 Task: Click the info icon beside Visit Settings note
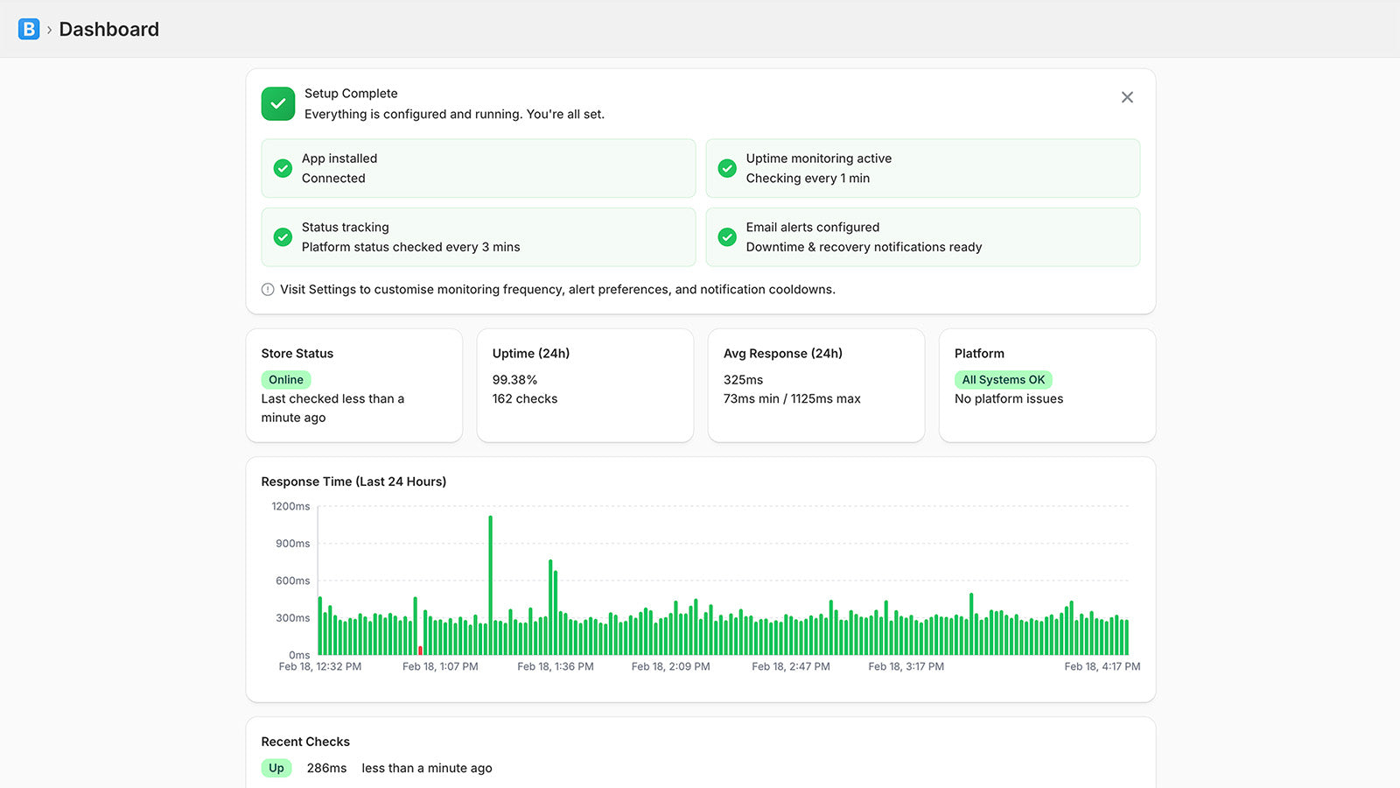click(x=268, y=290)
